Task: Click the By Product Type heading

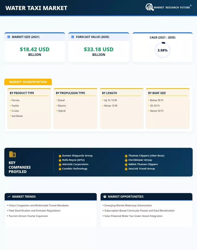Action: click(22, 93)
